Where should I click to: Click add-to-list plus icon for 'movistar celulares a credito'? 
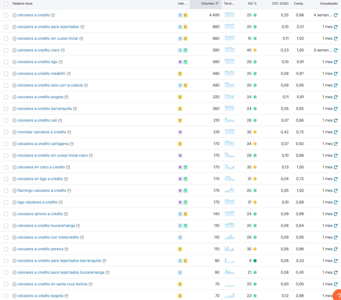14,132
